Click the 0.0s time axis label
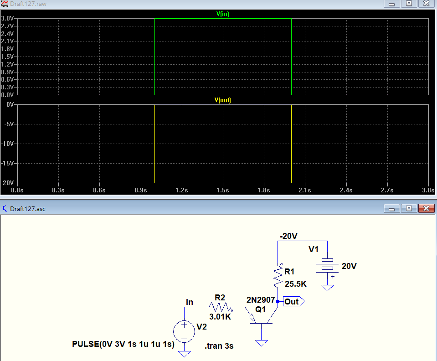The height and width of the screenshot is (361, 437). tap(17, 190)
